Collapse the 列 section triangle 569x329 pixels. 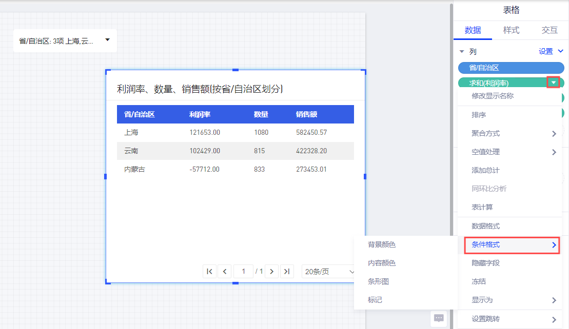pyautogui.click(x=461, y=52)
